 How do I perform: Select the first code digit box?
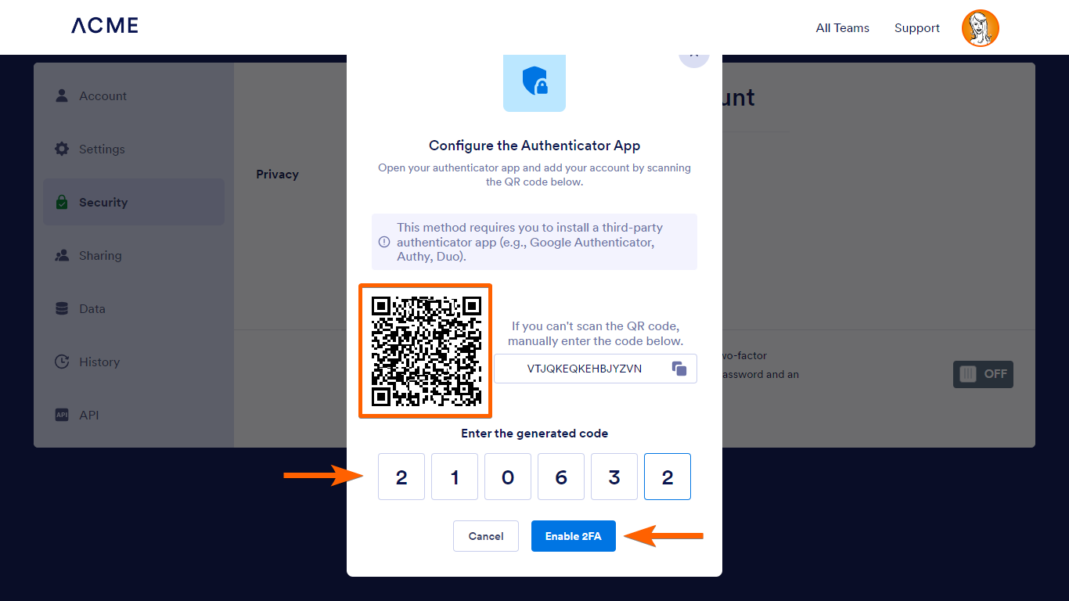[401, 477]
